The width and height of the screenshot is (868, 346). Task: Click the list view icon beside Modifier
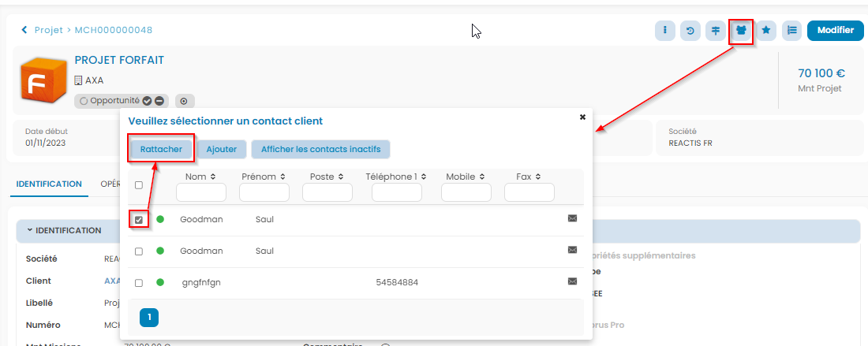[791, 31]
